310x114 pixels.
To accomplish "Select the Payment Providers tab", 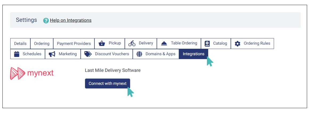I will click(x=74, y=43).
